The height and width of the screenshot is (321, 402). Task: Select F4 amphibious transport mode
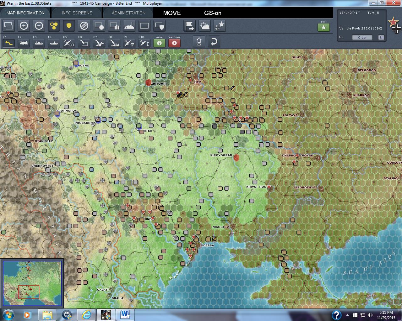pyautogui.click(x=54, y=43)
